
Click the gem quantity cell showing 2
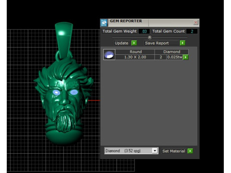pyautogui.click(x=161, y=57)
